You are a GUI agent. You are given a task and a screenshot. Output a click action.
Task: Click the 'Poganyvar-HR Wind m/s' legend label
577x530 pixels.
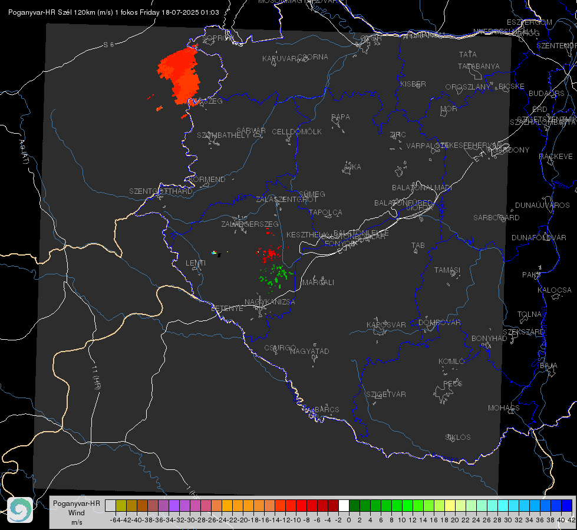(x=77, y=513)
